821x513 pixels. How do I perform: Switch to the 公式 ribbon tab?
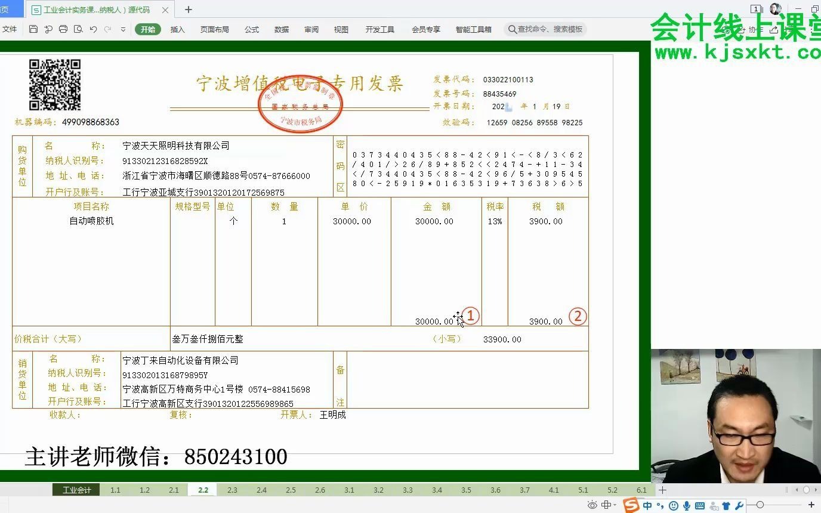[x=252, y=29]
